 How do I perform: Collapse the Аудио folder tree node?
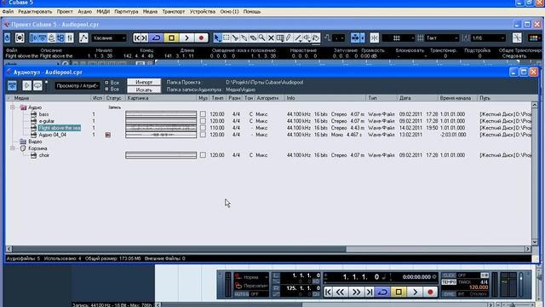[x=13, y=107]
